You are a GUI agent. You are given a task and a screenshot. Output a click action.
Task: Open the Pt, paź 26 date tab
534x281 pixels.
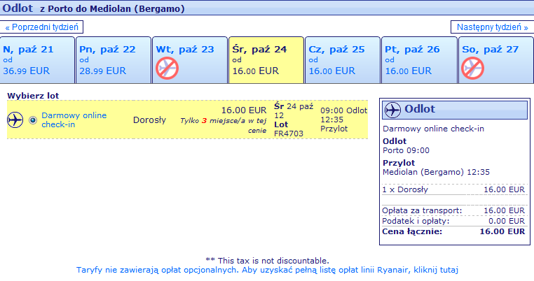[419, 60]
